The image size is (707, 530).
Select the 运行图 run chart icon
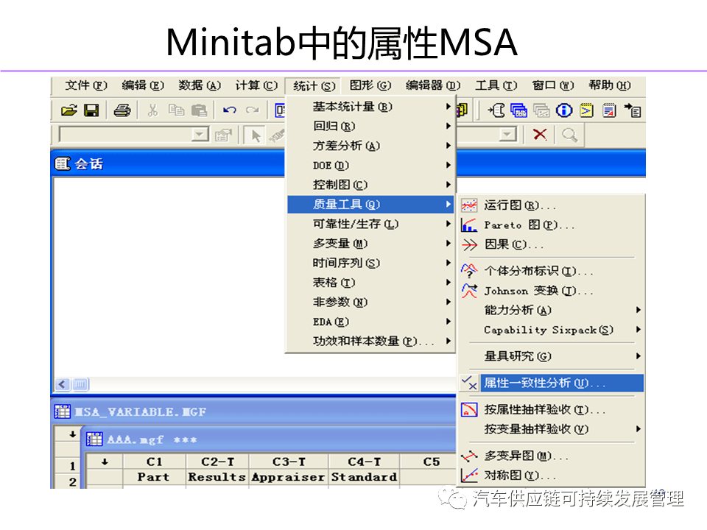click(x=468, y=205)
